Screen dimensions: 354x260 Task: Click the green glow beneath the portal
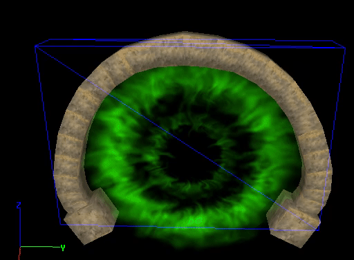point(196,237)
